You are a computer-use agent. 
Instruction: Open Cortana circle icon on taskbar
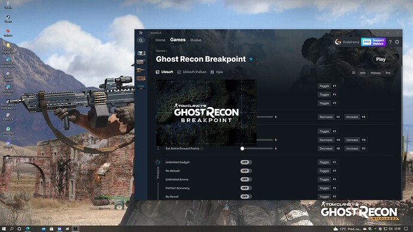tap(19, 229)
